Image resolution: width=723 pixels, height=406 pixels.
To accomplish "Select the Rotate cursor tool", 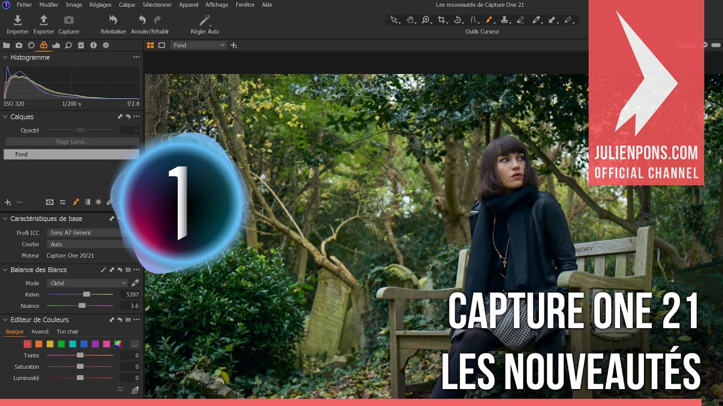I will 458,20.
